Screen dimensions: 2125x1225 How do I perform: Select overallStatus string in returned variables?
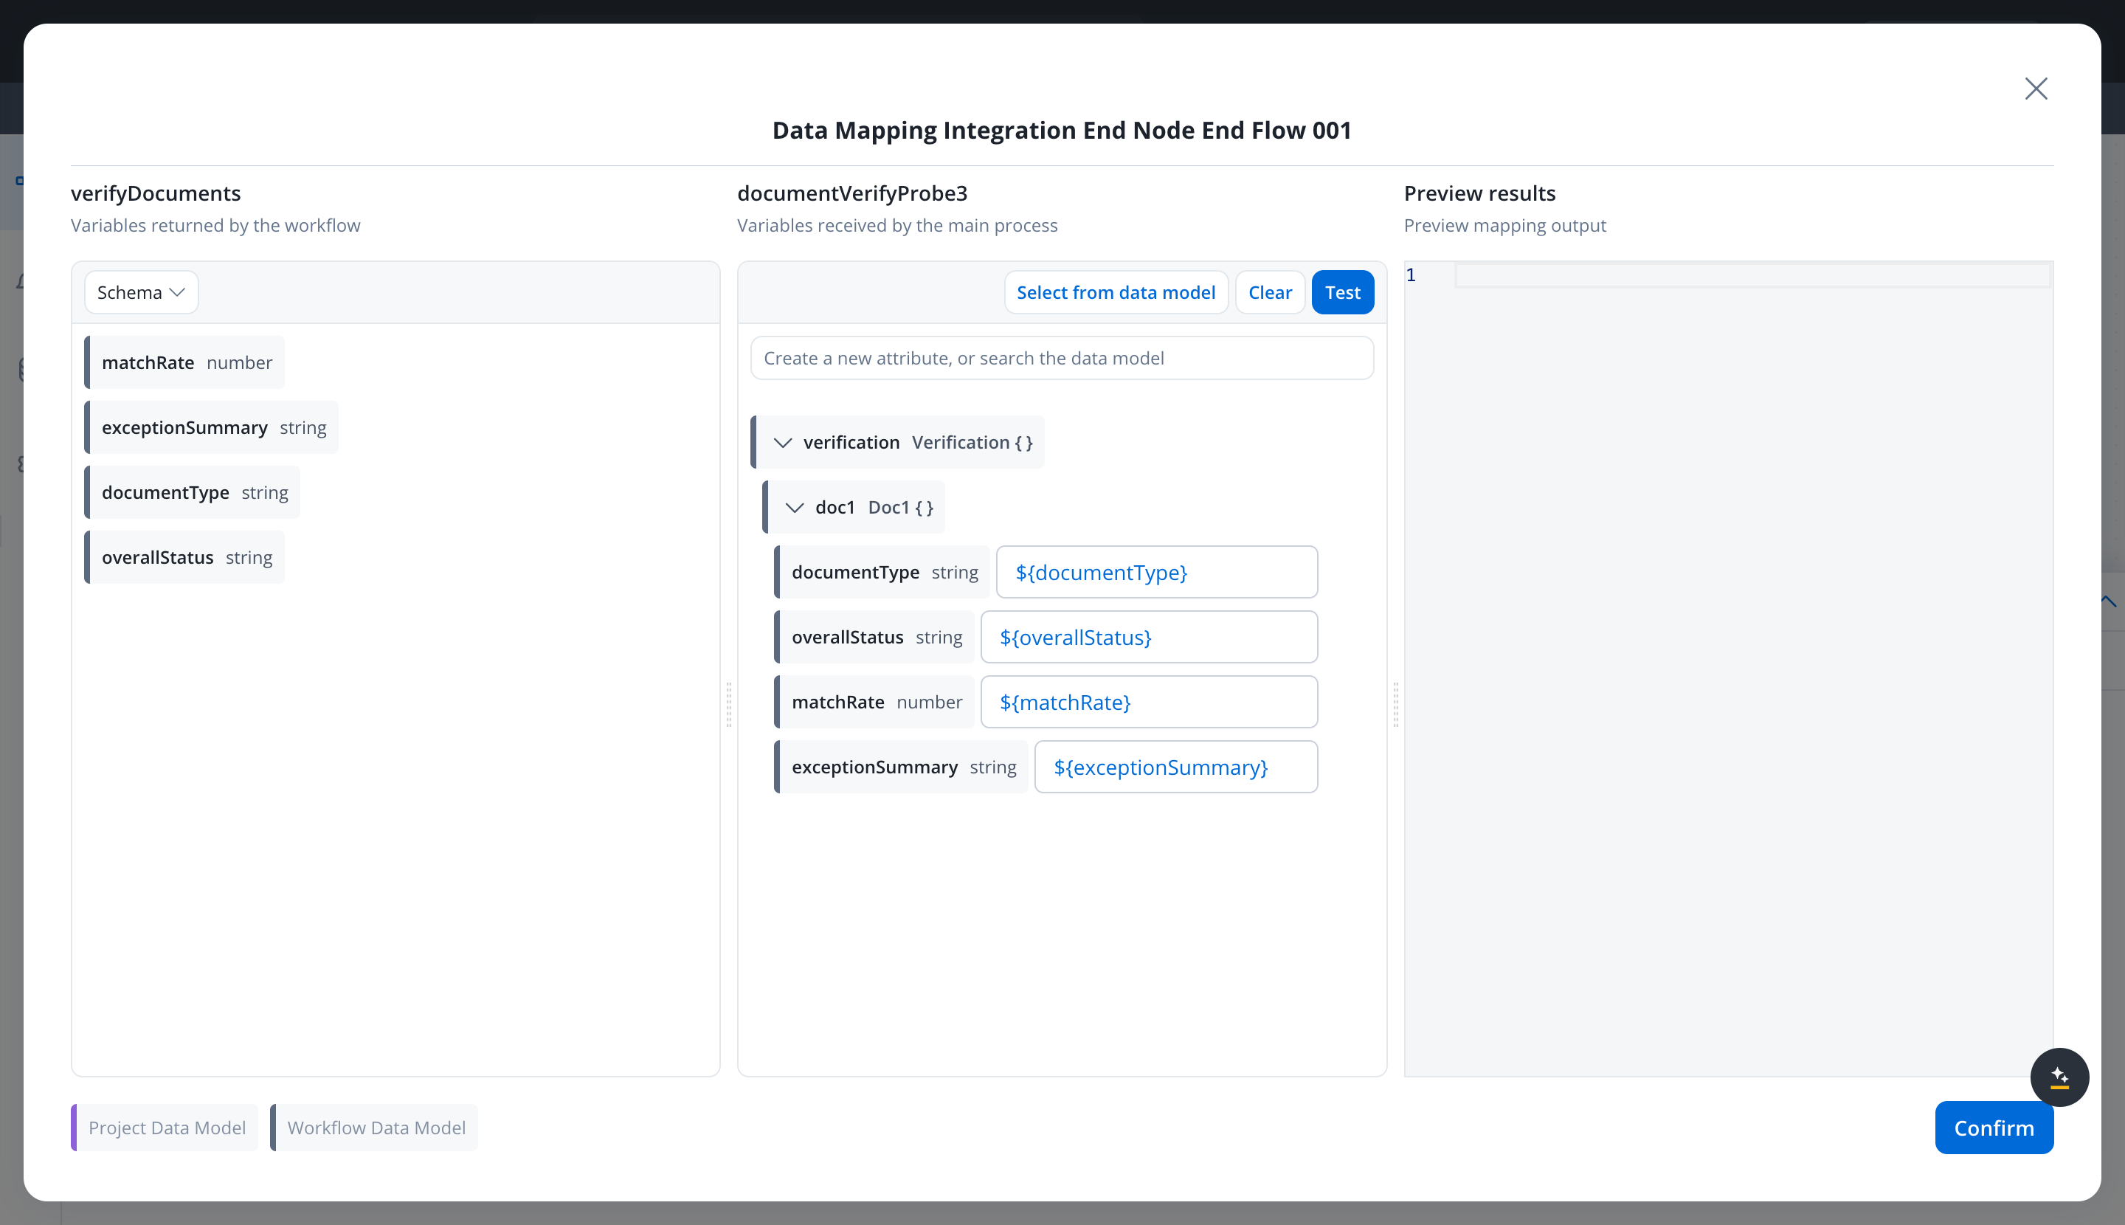(184, 557)
